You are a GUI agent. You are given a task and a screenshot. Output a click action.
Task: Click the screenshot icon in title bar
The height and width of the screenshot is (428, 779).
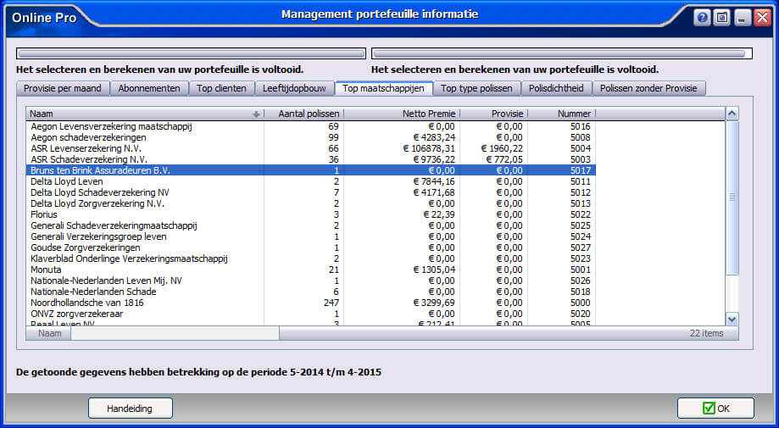(x=722, y=19)
